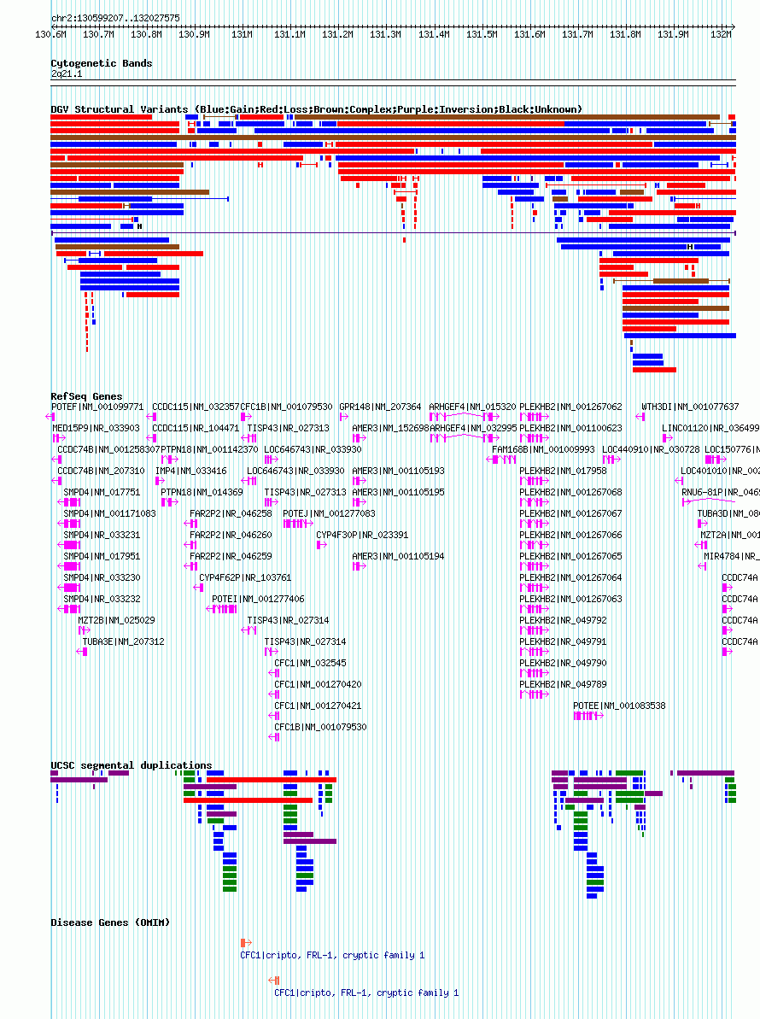The width and height of the screenshot is (760, 1019).
Task: Select the 2q21.1 band label
Action: [67, 73]
